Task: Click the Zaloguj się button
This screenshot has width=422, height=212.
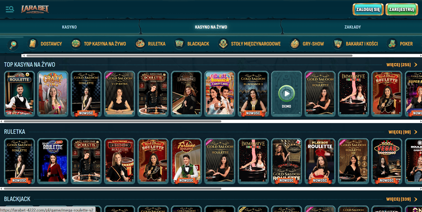Action: click(x=368, y=10)
